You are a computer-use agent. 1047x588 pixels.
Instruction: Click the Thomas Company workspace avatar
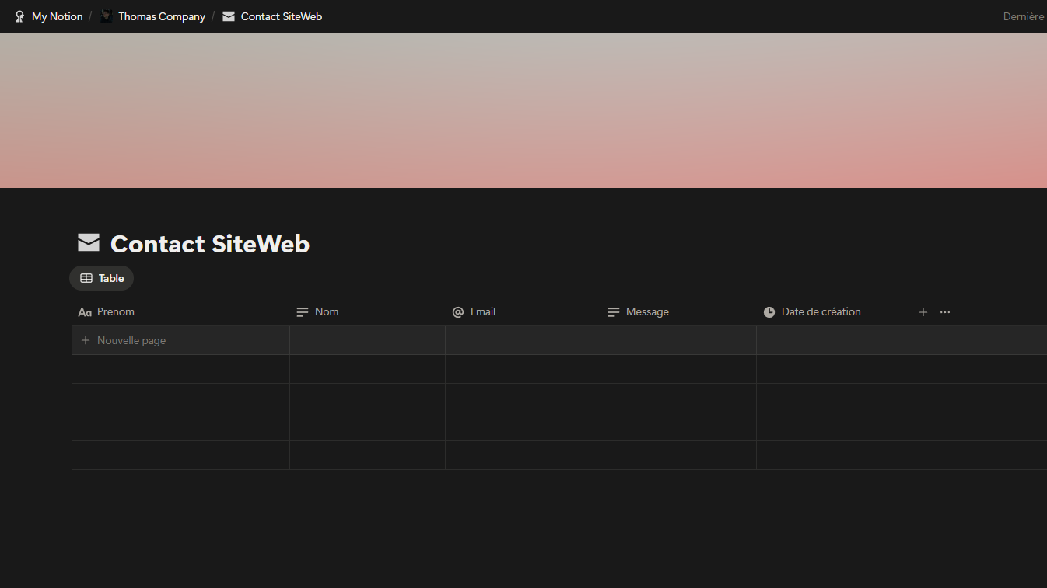coord(106,16)
